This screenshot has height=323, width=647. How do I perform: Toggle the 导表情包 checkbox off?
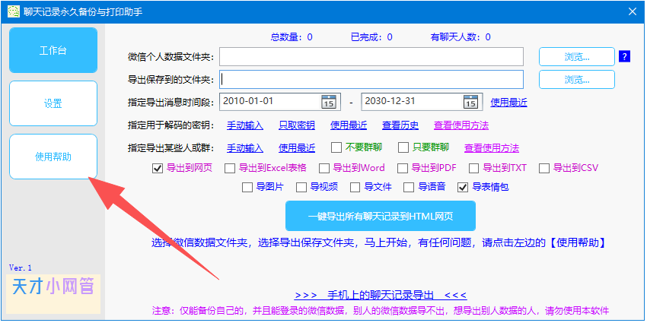[x=462, y=187]
